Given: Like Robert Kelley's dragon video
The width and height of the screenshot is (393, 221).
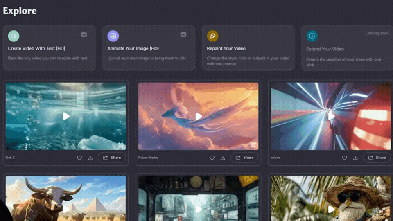Looking at the screenshot, I should [212, 158].
